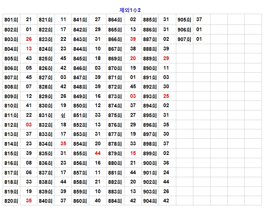The width and height of the screenshot is (267, 212).
Task: Select the 801회 round cell
Action: pos(11,20)
